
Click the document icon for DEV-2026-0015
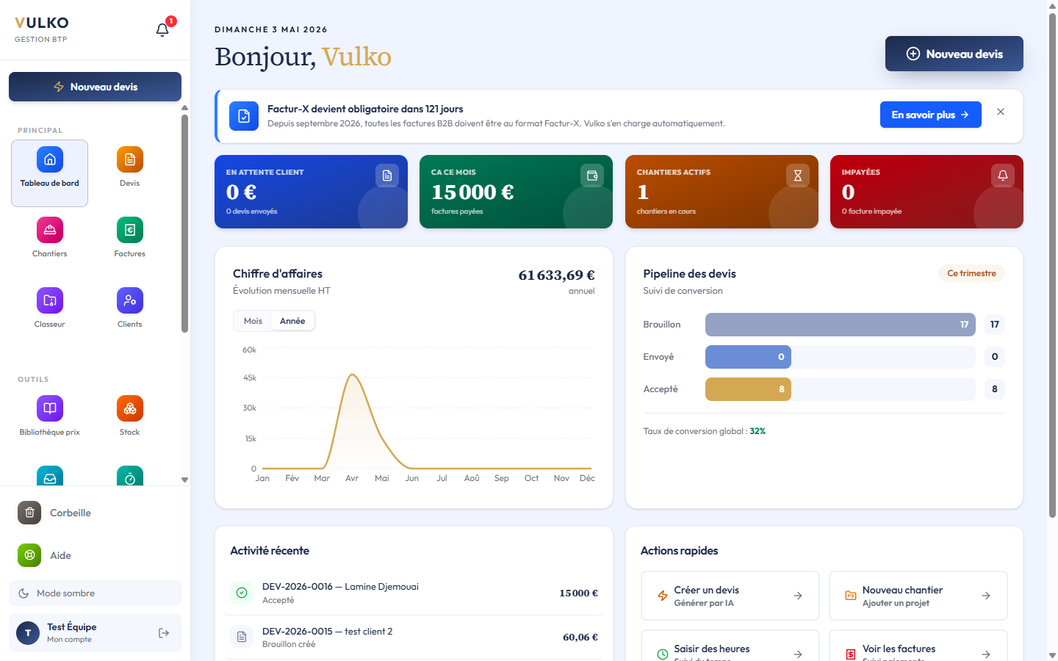(x=242, y=637)
